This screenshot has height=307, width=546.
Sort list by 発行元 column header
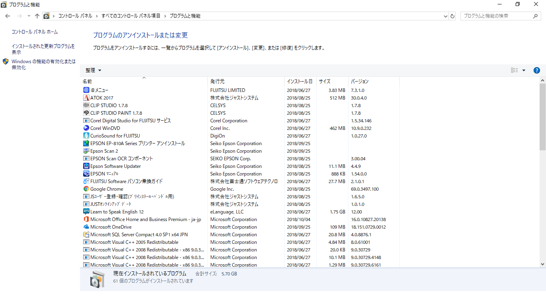pyautogui.click(x=217, y=82)
